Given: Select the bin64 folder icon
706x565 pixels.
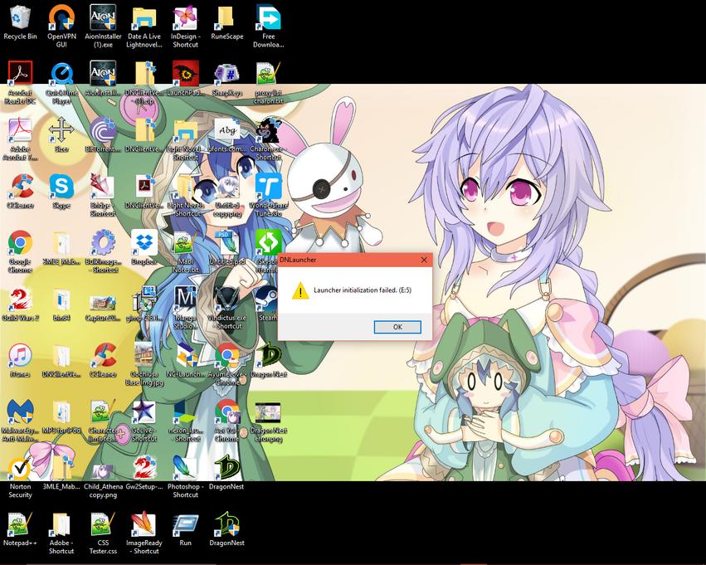Looking at the screenshot, I should pos(61,299).
